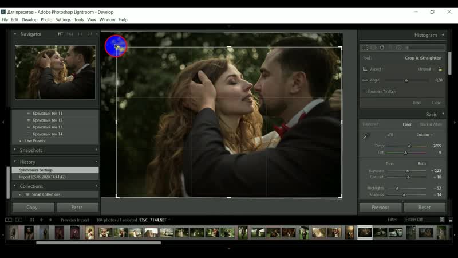
Task: Open the Edit menu
Action: (x=15, y=20)
